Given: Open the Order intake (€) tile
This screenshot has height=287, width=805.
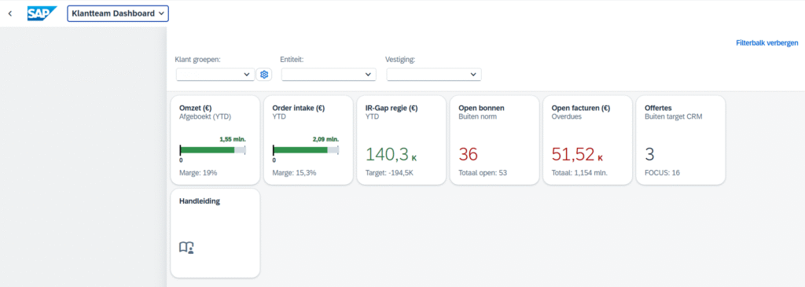Looking at the screenshot, I should click(x=308, y=140).
